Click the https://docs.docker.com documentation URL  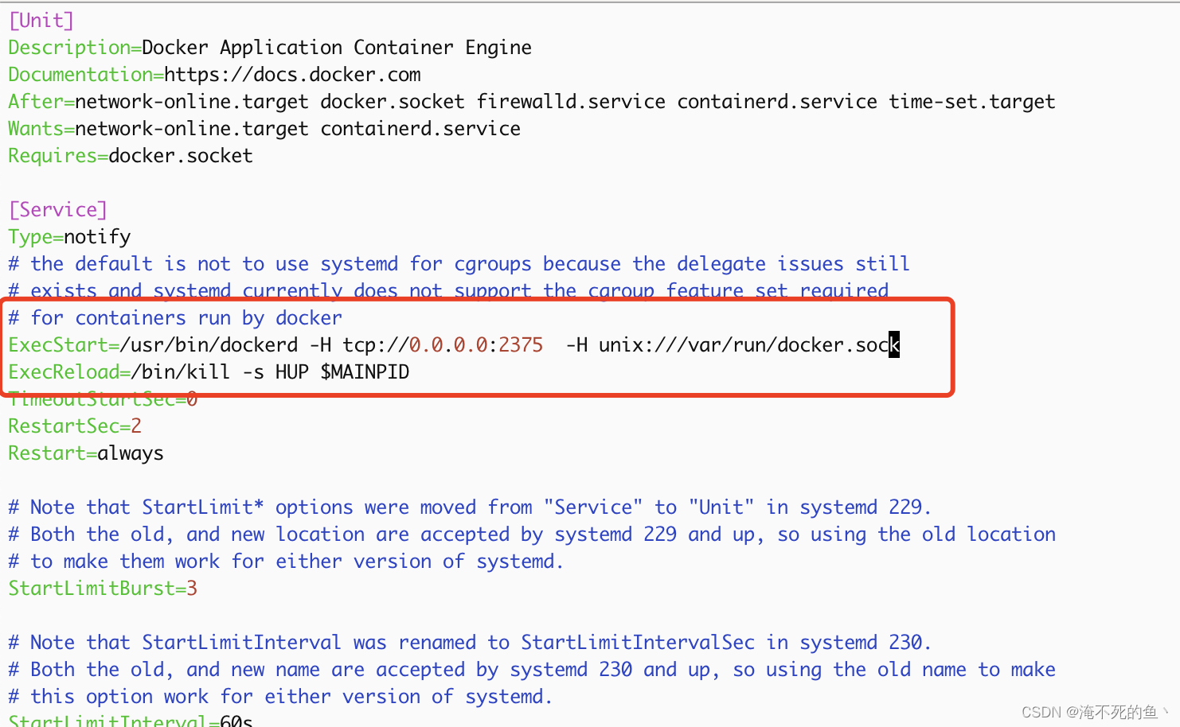coord(292,75)
